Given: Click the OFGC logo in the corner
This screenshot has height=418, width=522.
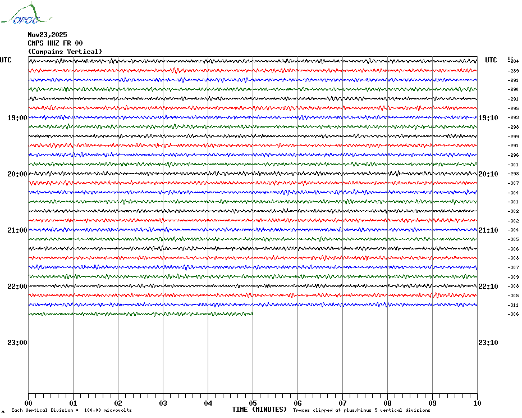Looking at the screenshot, I should click(26, 13).
